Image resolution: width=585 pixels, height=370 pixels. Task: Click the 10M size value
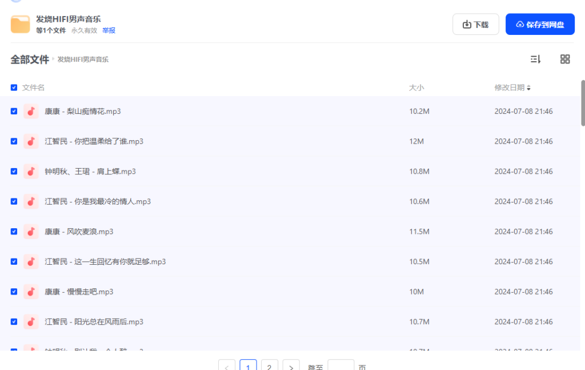click(416, 292)
